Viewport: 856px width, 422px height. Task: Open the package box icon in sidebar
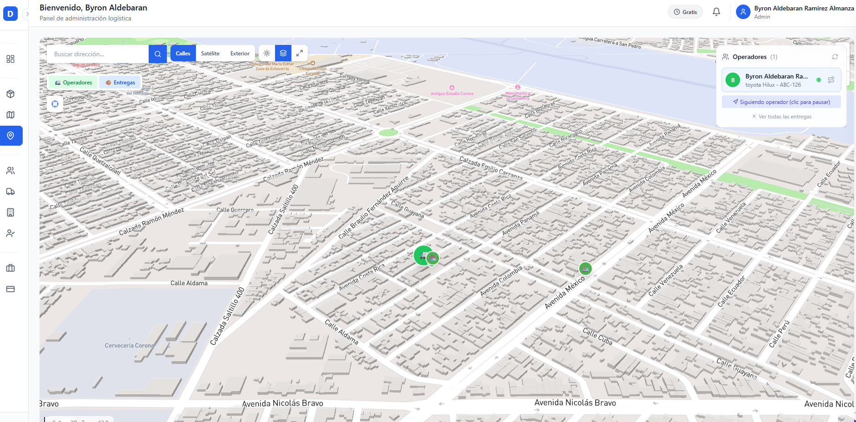coord(10,94)
